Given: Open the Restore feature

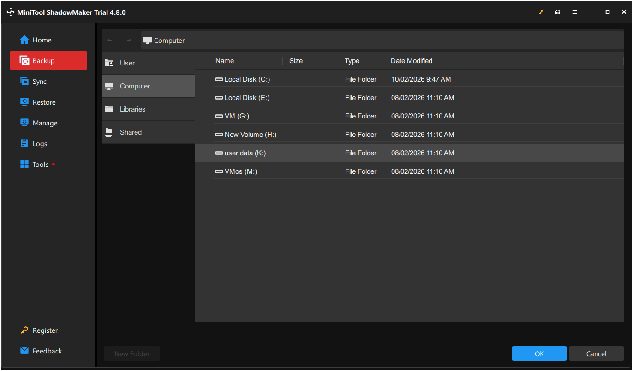Looking at the screenshot, I should tap(44, 102).
